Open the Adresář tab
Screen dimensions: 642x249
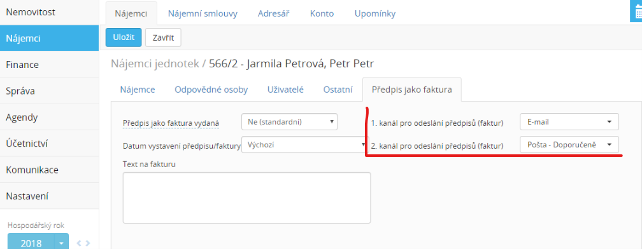pyautogui.click(x=273, y=13)
